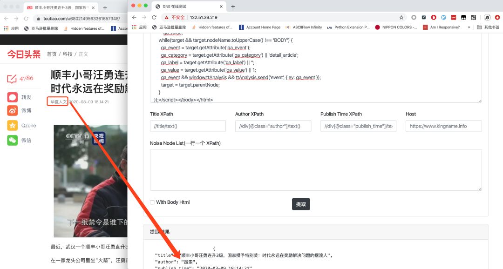Image resolution: width=503 pixels, height=269 pixels.
Task: Click the 今日头条 logo
Action: click(x=24, y=54)
